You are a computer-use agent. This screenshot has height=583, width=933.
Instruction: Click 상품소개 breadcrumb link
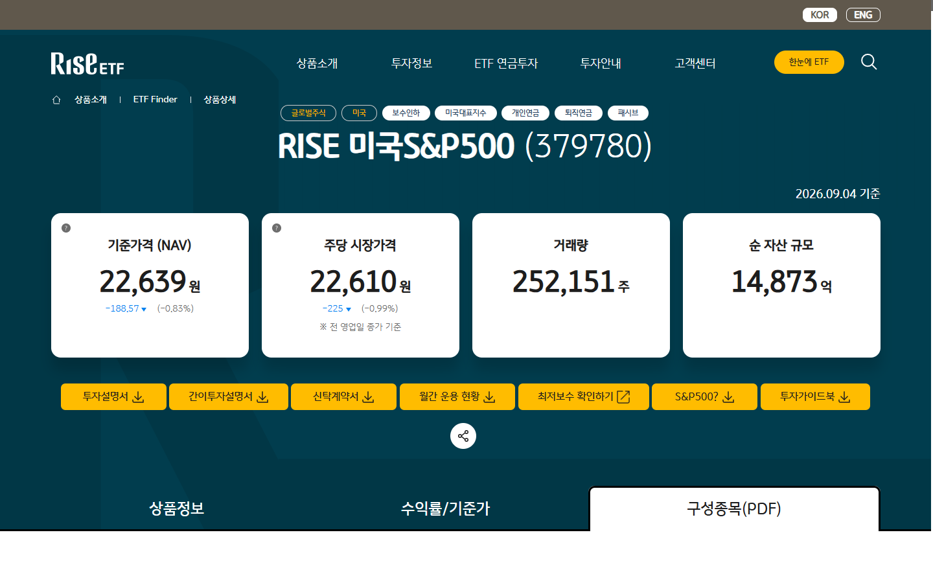[x=91, y=100]
